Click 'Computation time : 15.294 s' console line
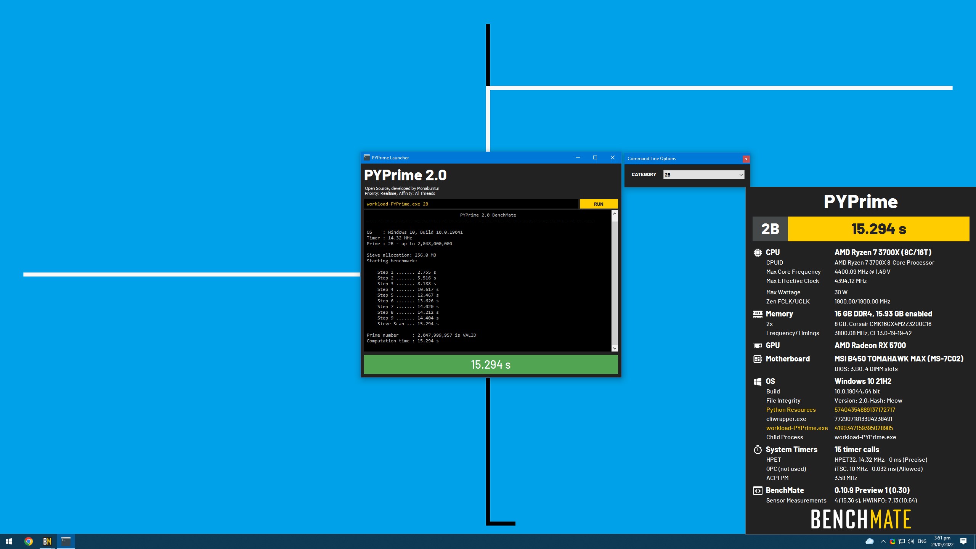Image resolution: width=976 pixels, height=549 pixels. (x=403, y=341)
